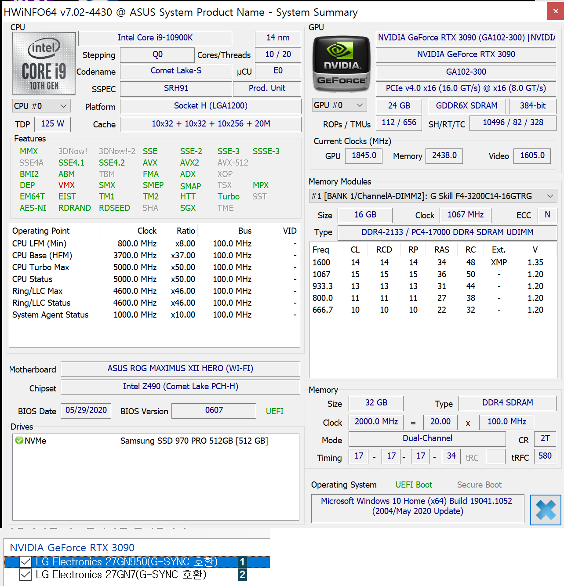This screenshot has width=564, height=586.
Task: Expand the memory module bank dropdown
Action: point(433,196)
